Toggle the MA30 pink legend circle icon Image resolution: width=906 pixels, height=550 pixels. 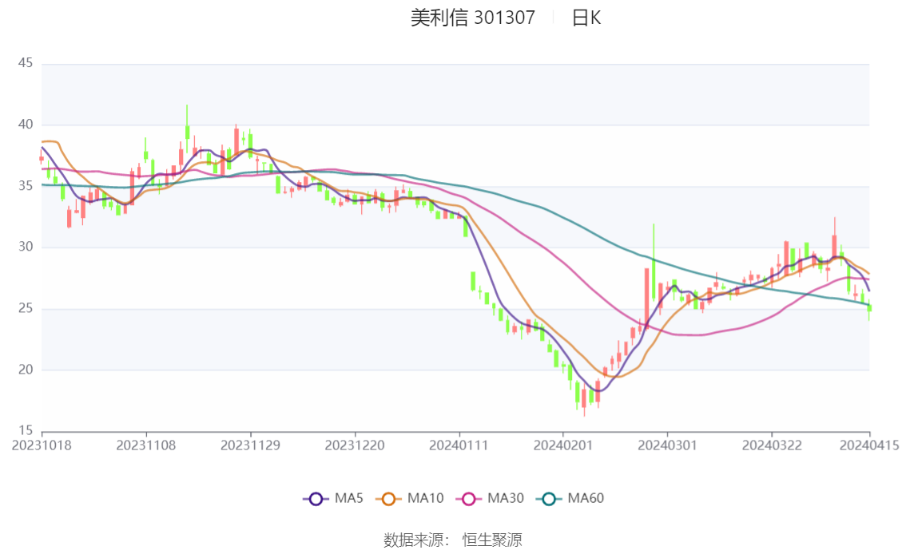pyautogui.click(x=469, y=499)
